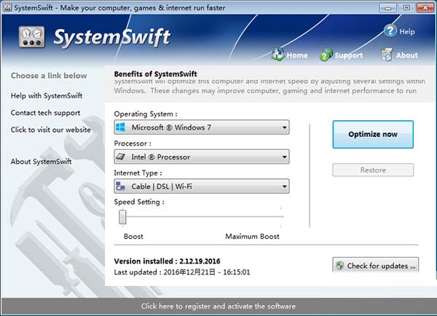The width and height of the screenshot is (437, 316).
Task: Click the shield icon on Check for updates
Action: tap(339, 266)
